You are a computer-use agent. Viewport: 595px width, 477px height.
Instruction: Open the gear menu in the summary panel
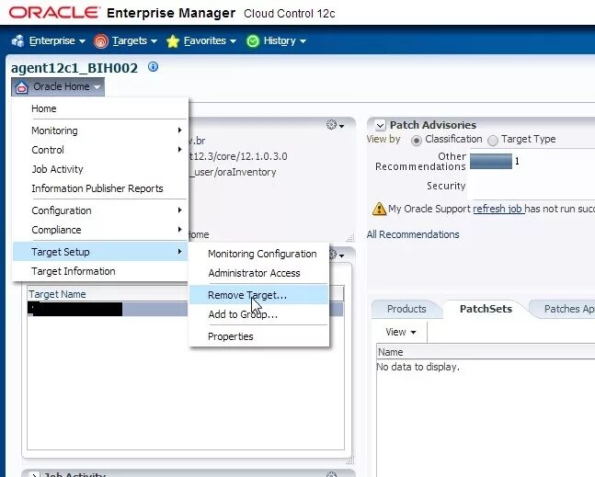click(336, 125)
